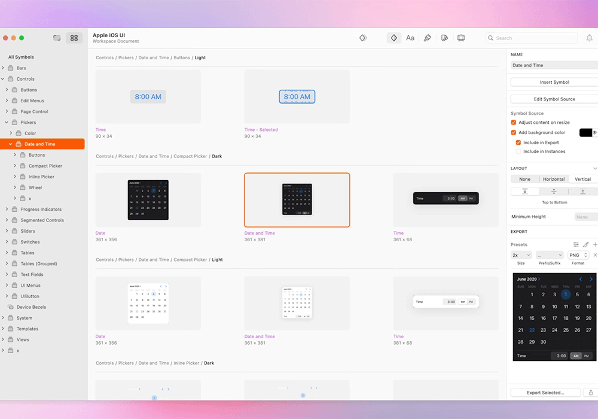Select the Symbols components view icon

pos(394,38)
